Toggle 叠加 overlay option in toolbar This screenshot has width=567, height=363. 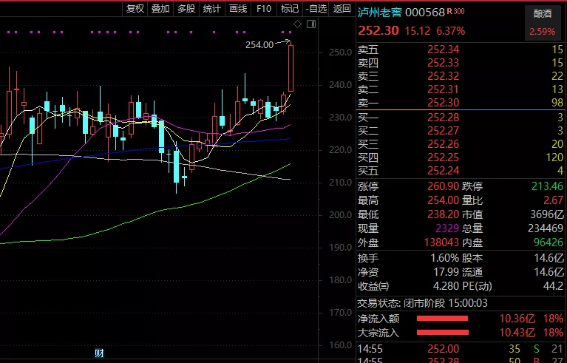[x=160, y=9]
